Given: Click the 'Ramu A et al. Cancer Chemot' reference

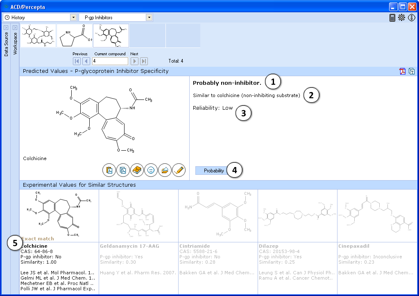Looking at the screenshot, I should click(296, 278).
